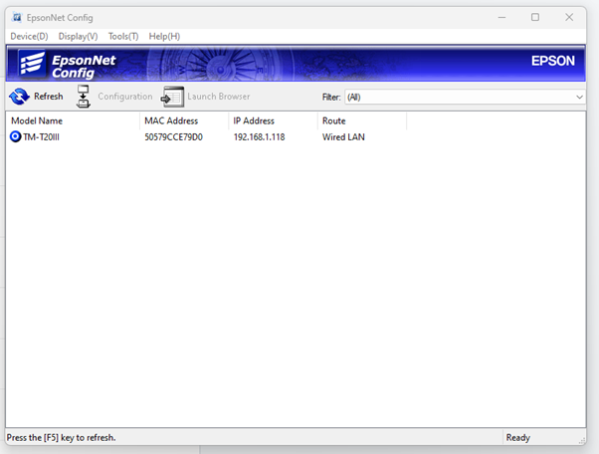The width and height of the screenshot is (599, 454).
Task: Sort by Route column header
Action: (362, 120)
